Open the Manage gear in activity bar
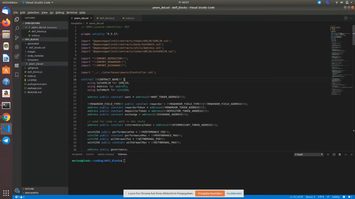Screen dimensions: 355x199 (17, 190)
